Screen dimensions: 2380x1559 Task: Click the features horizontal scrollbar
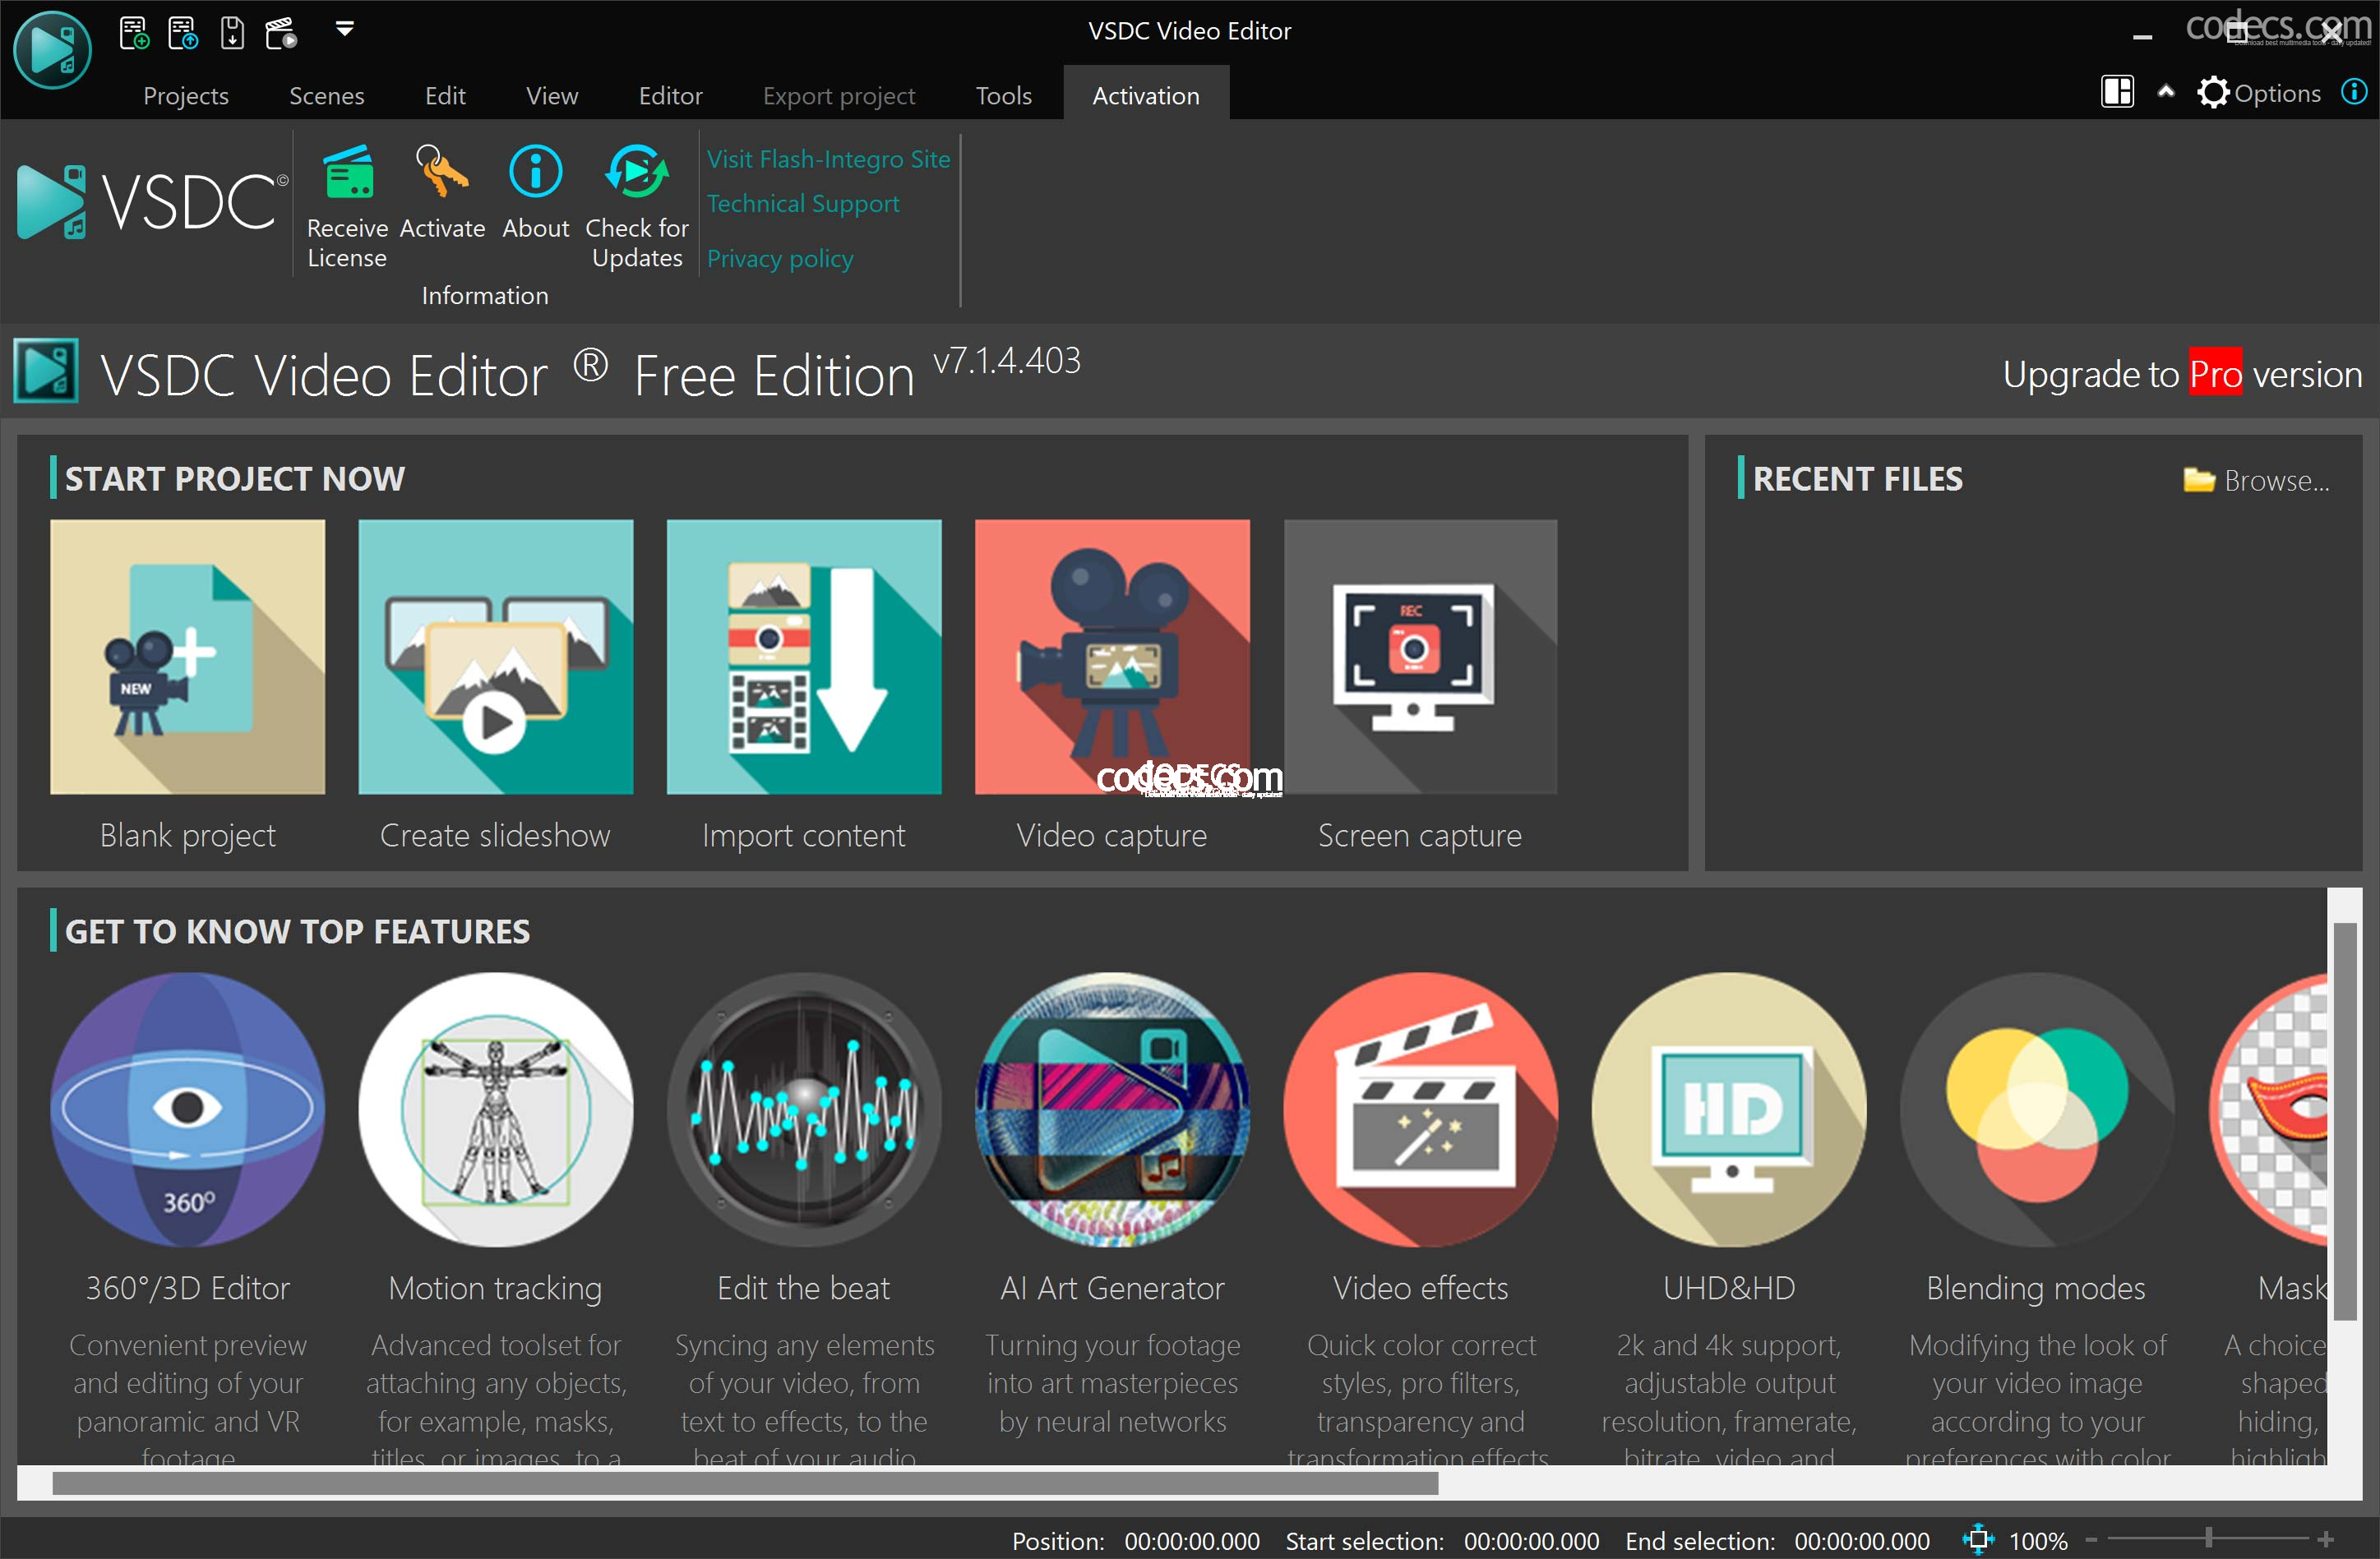tap(745, 1483)
